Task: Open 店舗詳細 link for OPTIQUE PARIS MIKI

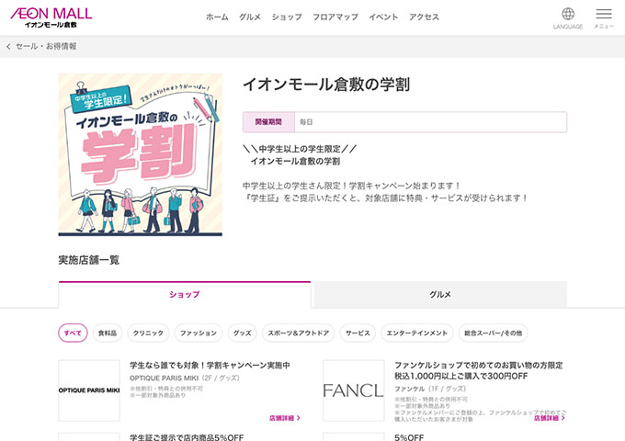Action: [285, 418]
